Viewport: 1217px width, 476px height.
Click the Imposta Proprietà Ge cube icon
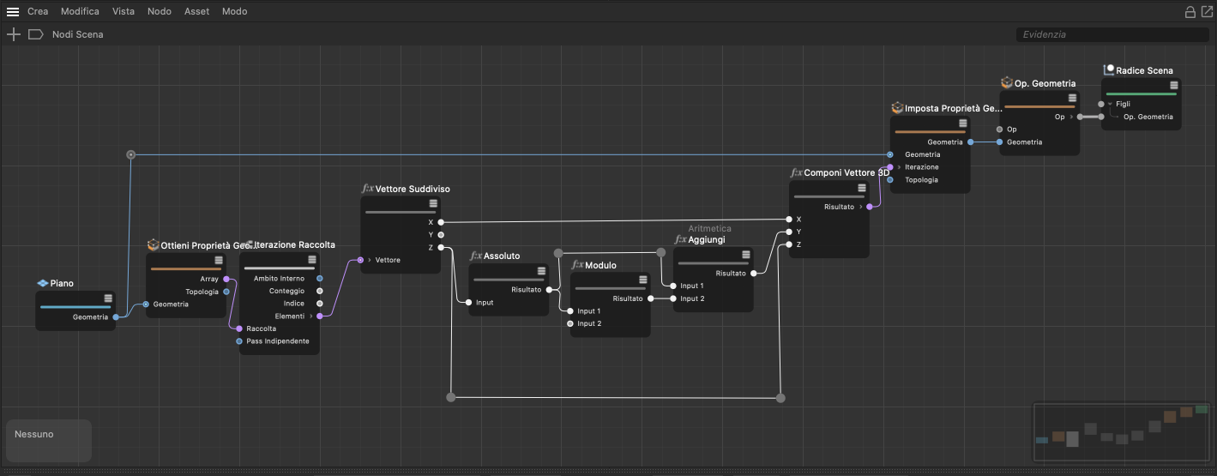(x=897, y=108)
